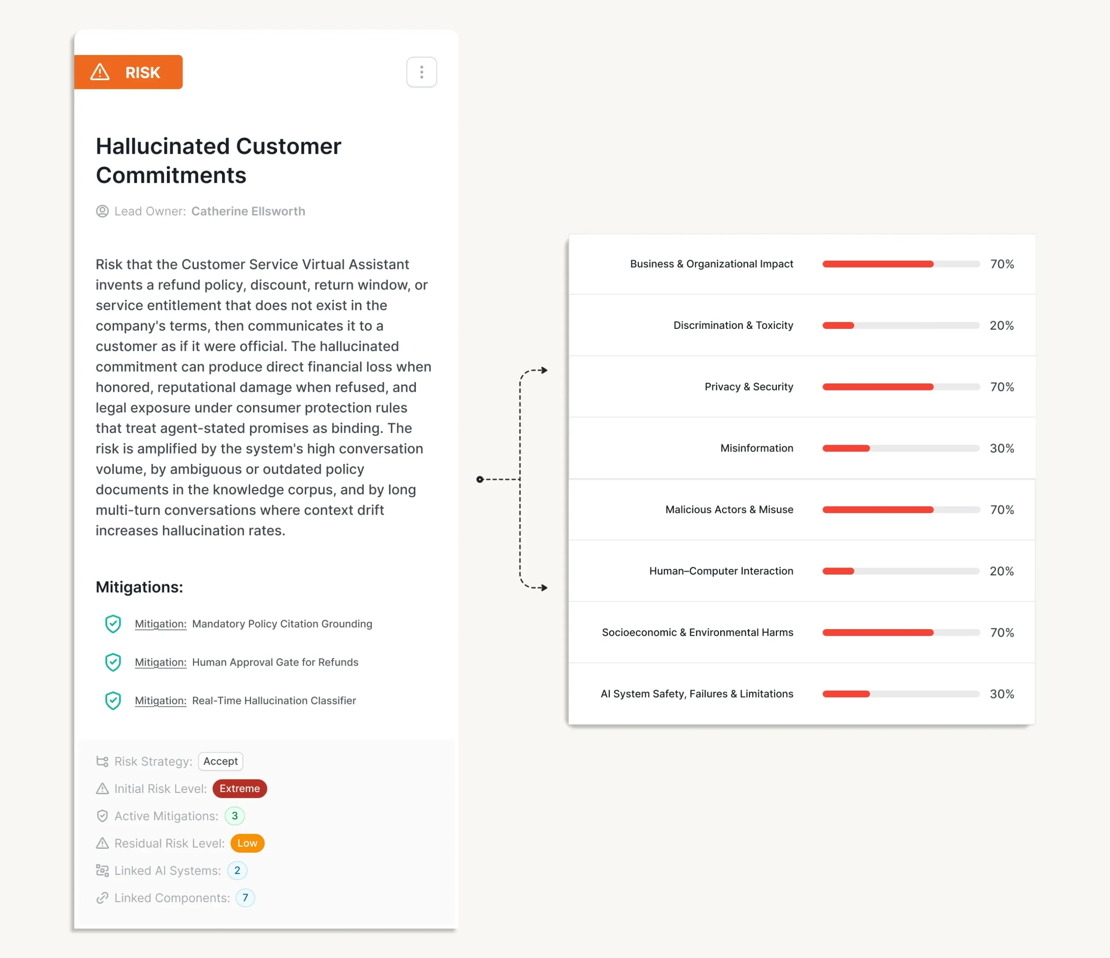Click the Human Approval Gate for Refunds text
This screenshot has height=958, width=1110.
click(275, 662)
